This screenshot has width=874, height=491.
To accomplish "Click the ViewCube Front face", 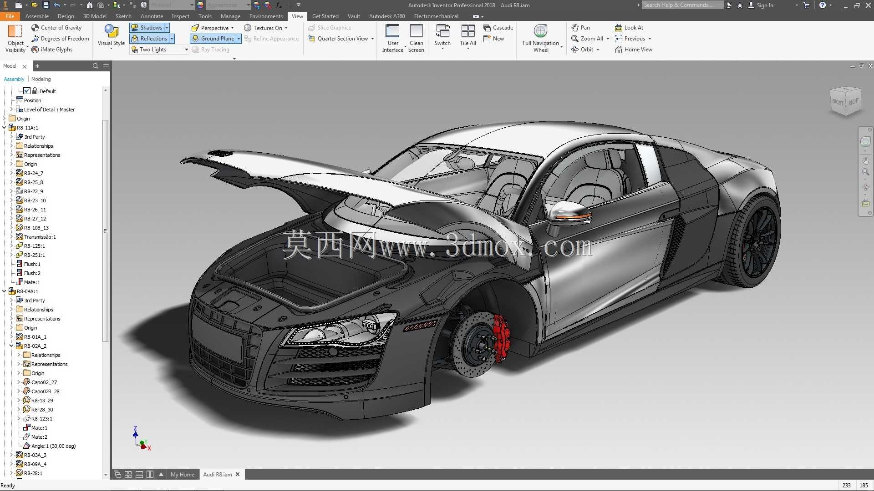I will click(838, 102).
